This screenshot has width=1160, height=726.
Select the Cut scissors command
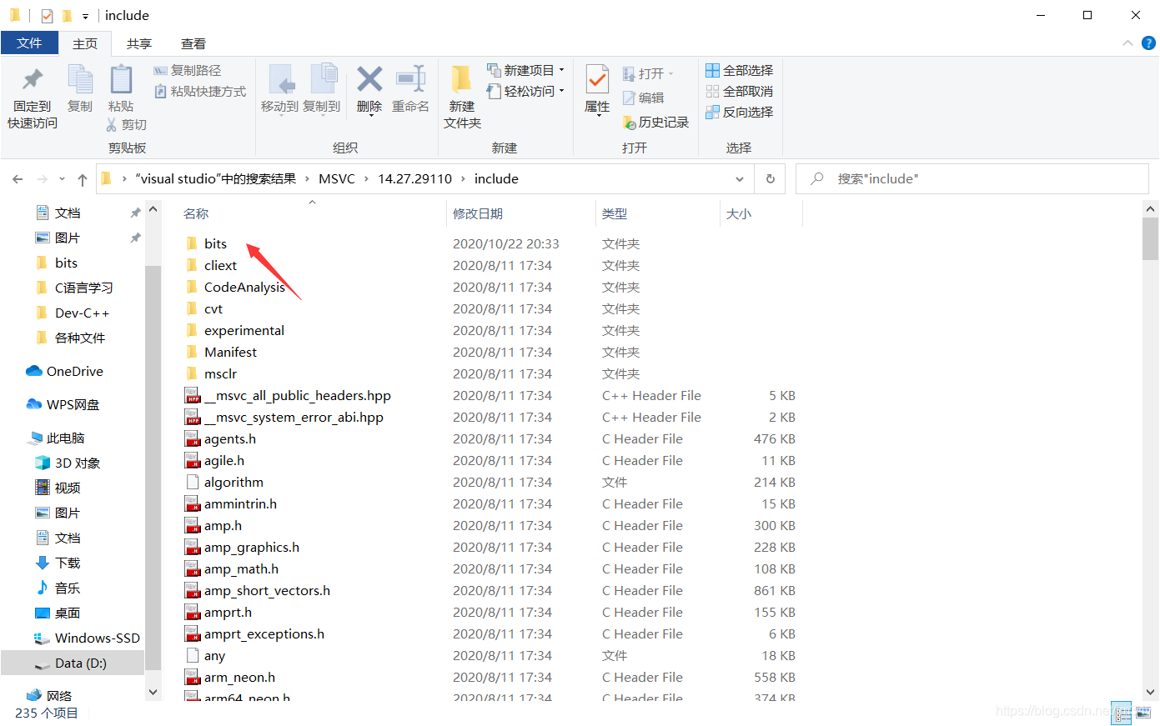[127, 124]
